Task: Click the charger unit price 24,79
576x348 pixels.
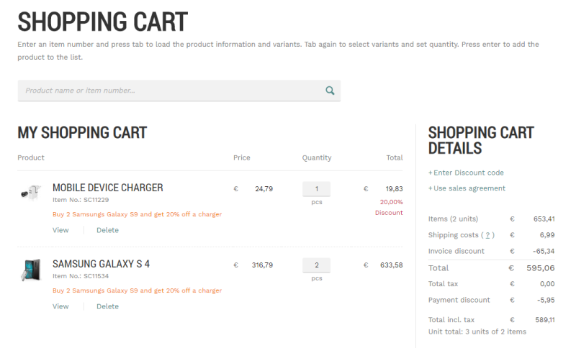Action: [264, 189]
